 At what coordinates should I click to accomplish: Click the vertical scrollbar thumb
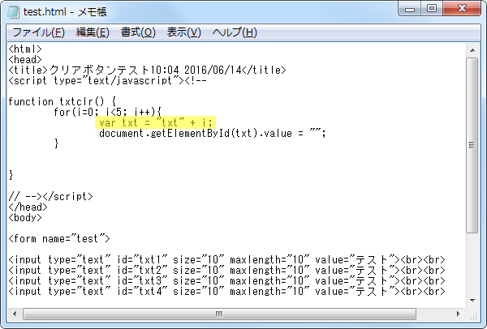472,145
